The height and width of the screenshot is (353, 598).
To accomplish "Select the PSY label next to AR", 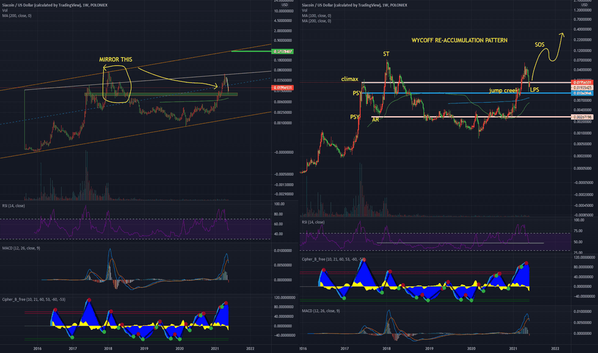I will pos(355,117).
